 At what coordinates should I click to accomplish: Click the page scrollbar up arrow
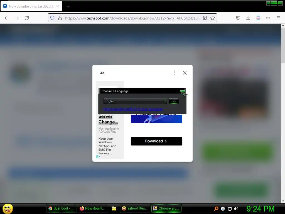click(x=283, y=26)
